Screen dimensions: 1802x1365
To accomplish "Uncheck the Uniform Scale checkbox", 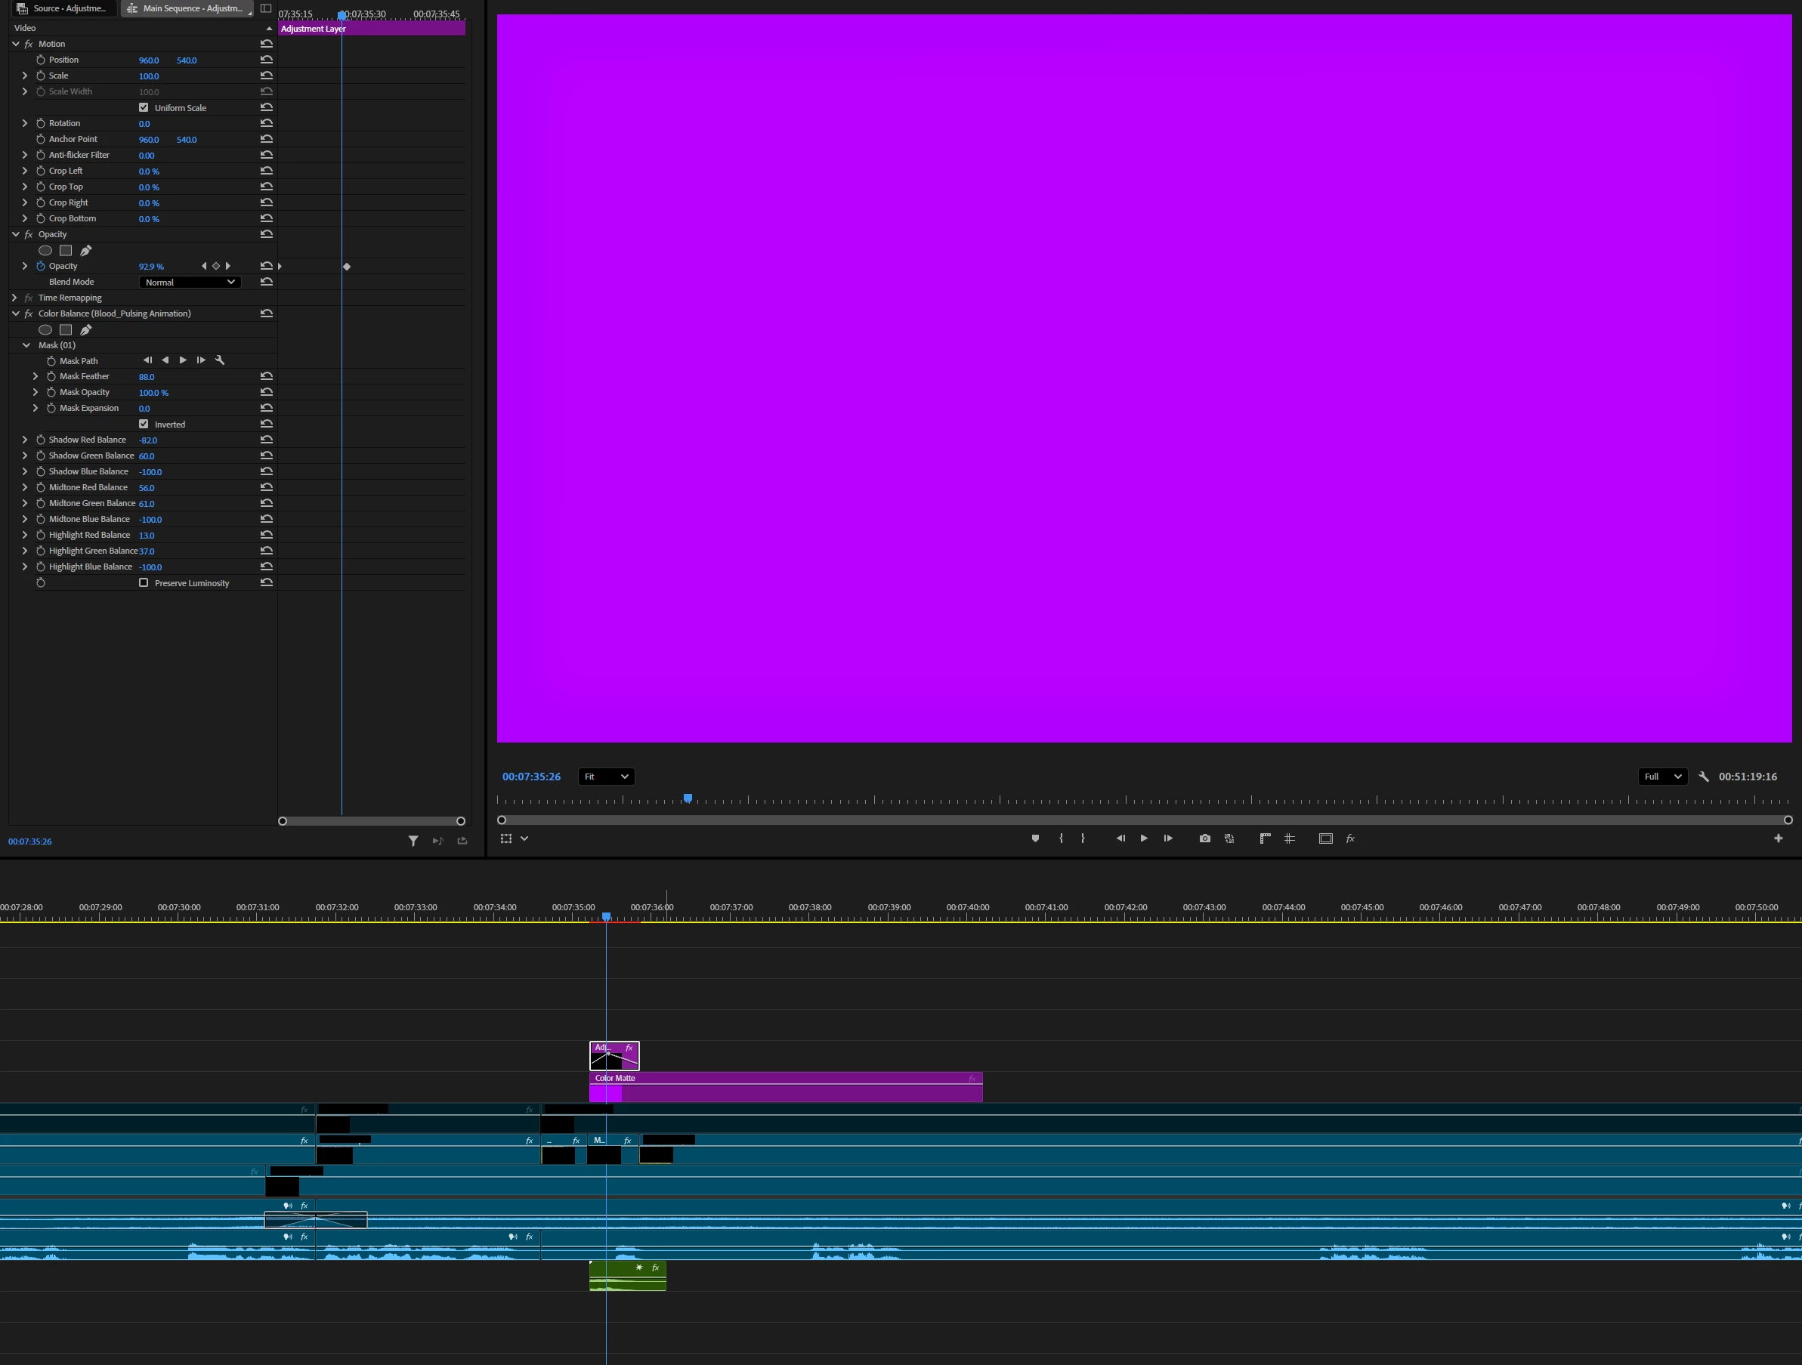I will 144,107.
